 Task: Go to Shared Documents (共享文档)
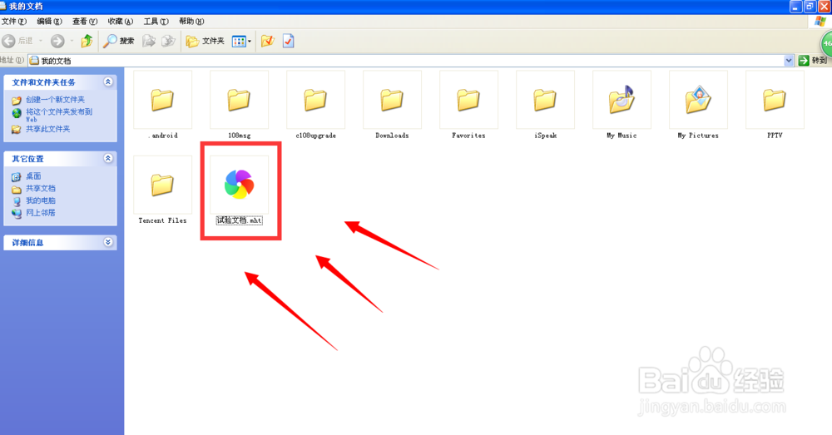point(40,188)
